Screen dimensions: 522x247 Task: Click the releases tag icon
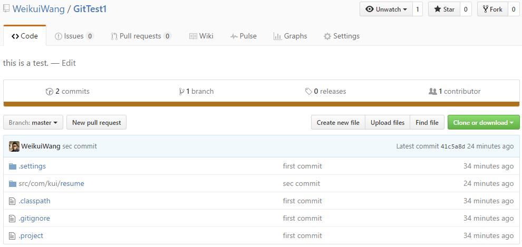point(308,92)
